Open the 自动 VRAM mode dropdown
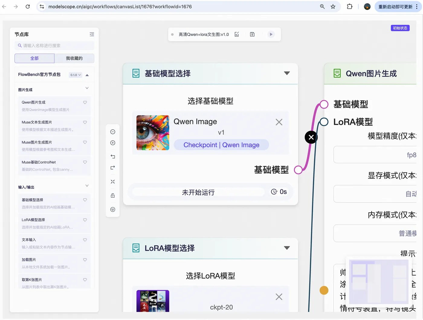423x320 pixels. click(375, 194)
